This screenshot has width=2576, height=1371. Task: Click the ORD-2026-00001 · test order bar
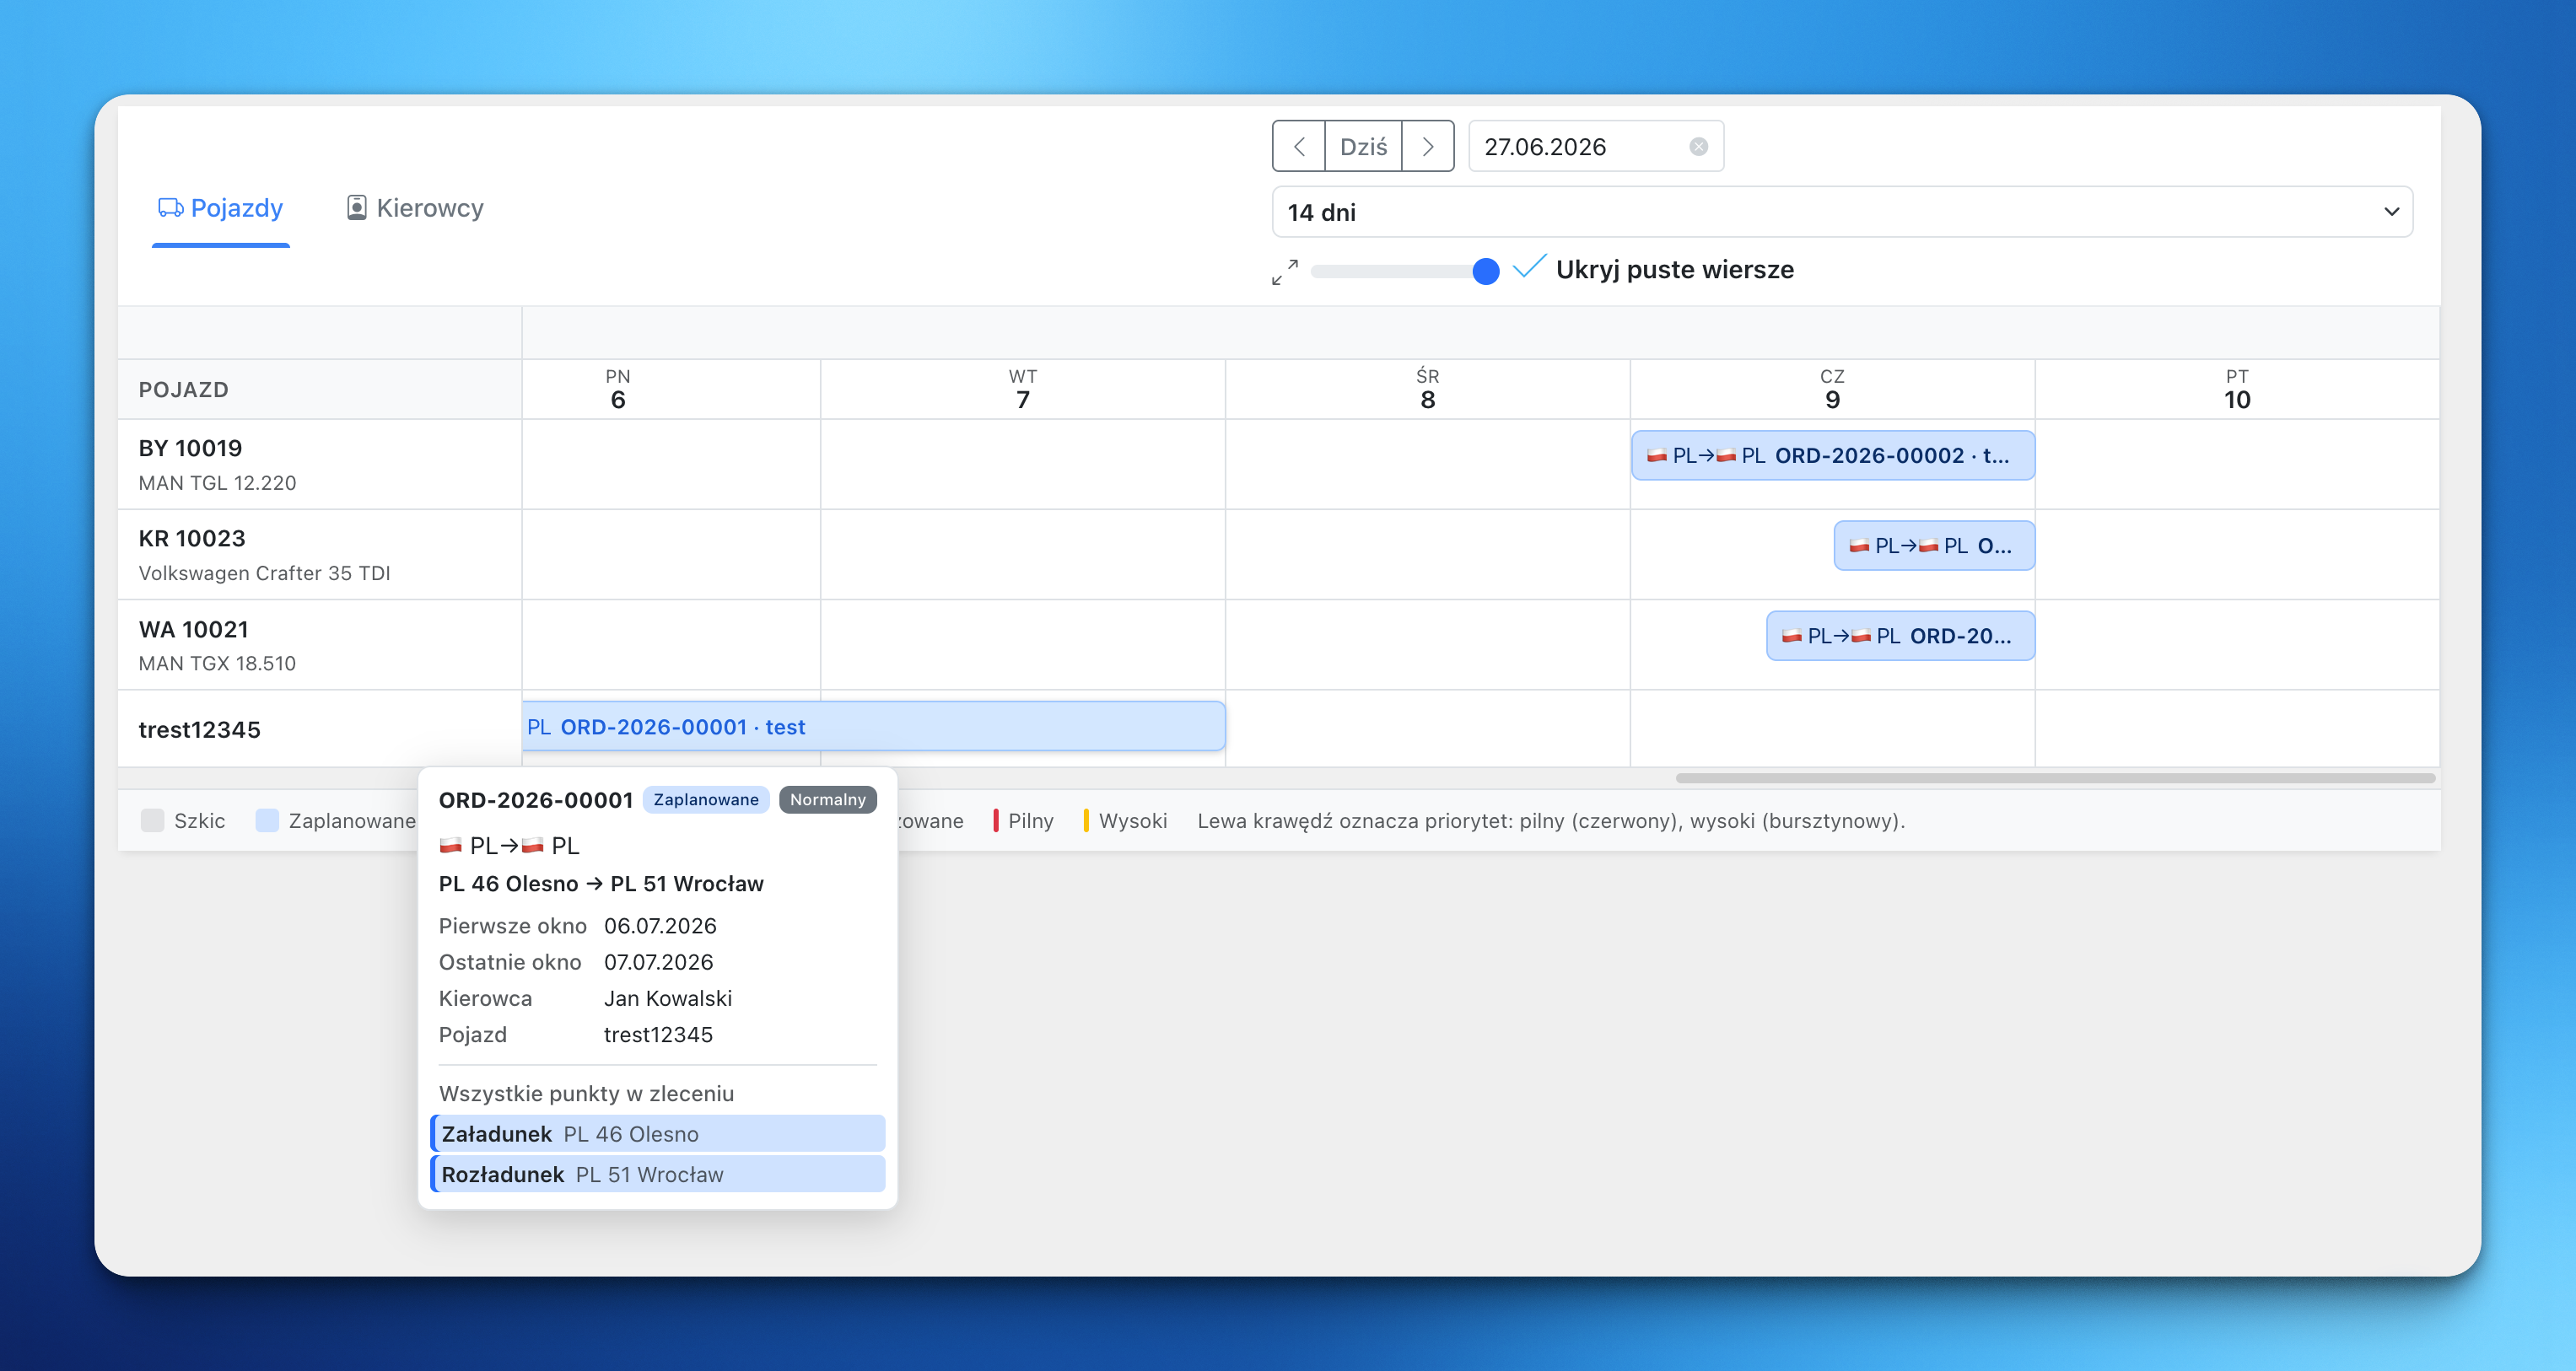[x=874, y=727]
